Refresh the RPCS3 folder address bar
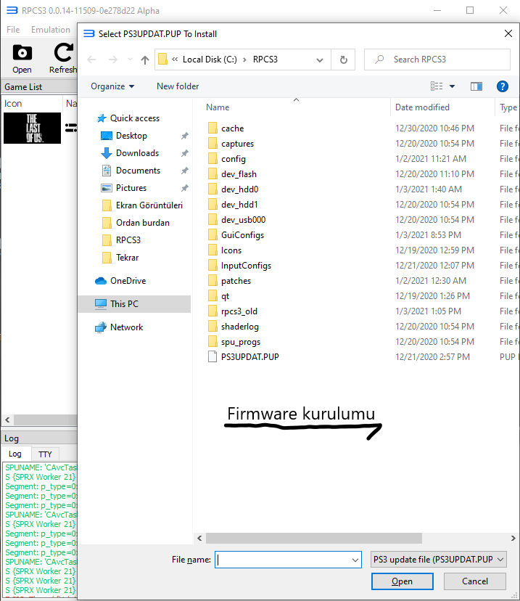This screenshot has height=601, width=520. (344, 60)
